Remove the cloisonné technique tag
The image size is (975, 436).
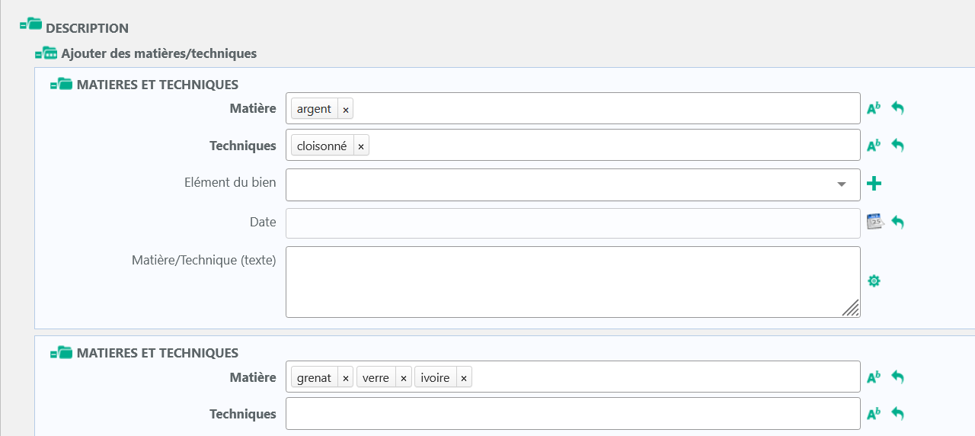[361, 146]
